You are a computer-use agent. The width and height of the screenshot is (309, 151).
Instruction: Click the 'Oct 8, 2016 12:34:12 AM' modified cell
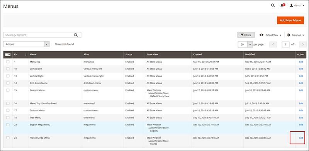pyautogui.click(x=258, y=69)
